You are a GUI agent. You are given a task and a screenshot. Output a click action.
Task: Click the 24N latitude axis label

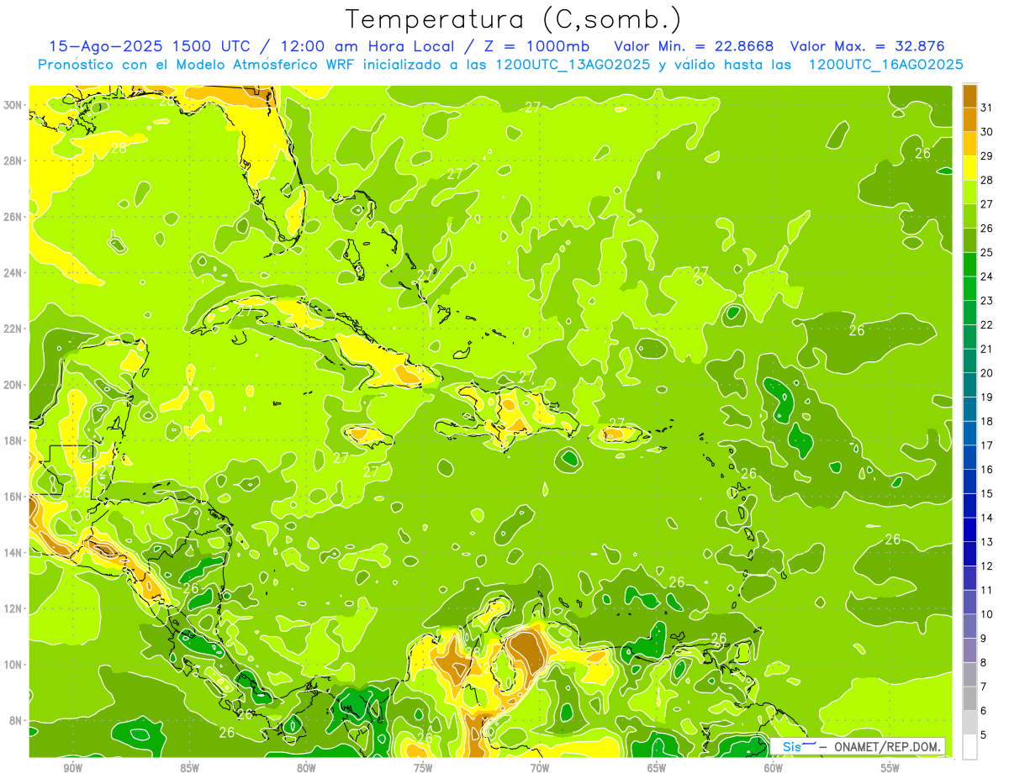tap(13, 272)
